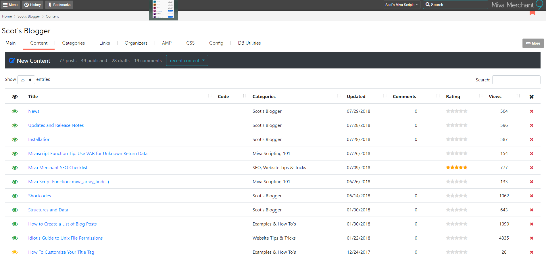Image resolution: width=546 pixels, height=260 pixels.
Task: Hide the Miva Merchant SEO Checklist post
Action: (x=15, y=168)
